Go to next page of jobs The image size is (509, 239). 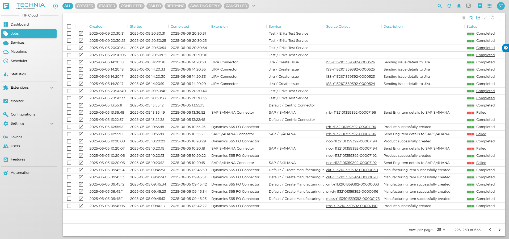click(499, 230)
